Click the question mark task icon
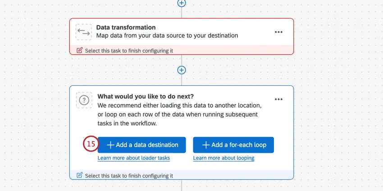 [84, 100]
